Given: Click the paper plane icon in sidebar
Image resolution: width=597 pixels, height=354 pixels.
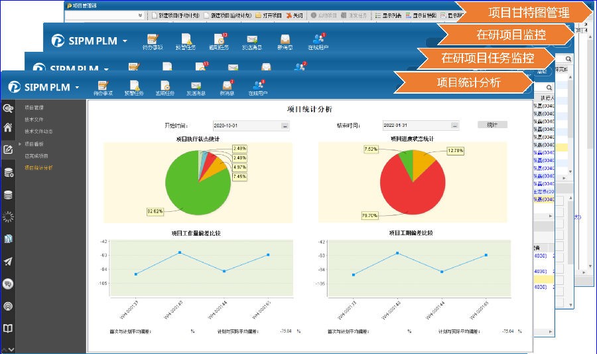Looking at the screenshot, I should pyautogui.click(x=8, y=261).
